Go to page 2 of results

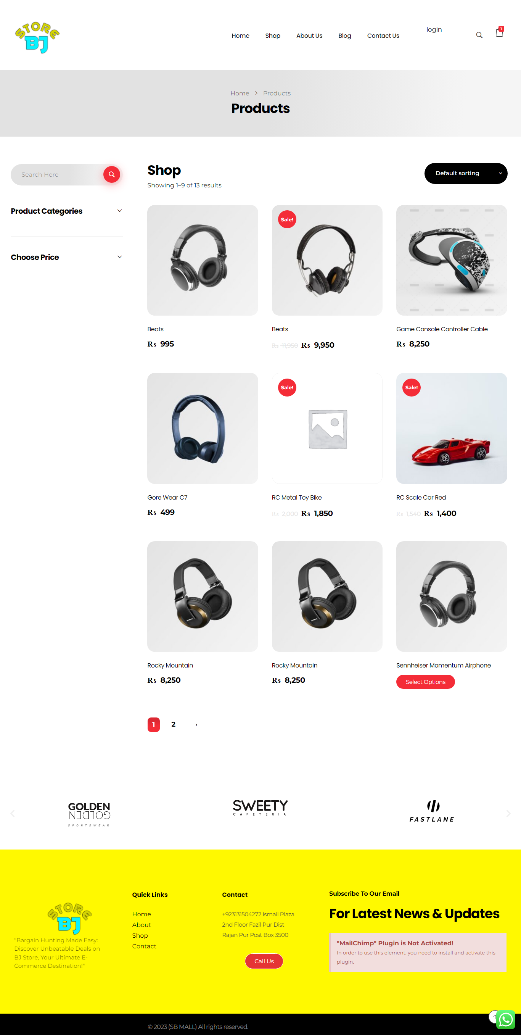pos(173,724)
